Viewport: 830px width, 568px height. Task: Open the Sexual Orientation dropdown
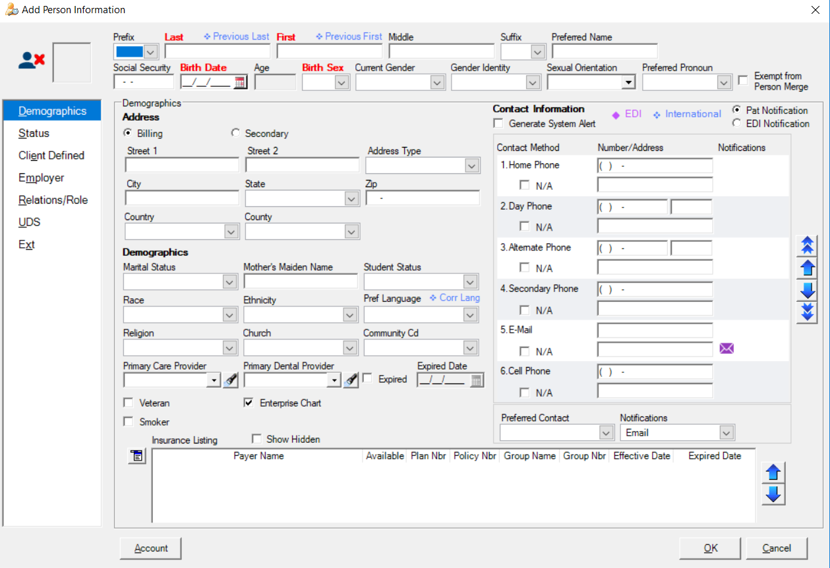click(x=628, y=82)
